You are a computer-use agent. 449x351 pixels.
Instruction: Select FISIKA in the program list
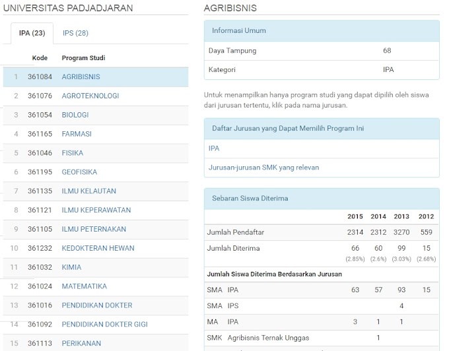pyautogui.click(x=73, y=153)
